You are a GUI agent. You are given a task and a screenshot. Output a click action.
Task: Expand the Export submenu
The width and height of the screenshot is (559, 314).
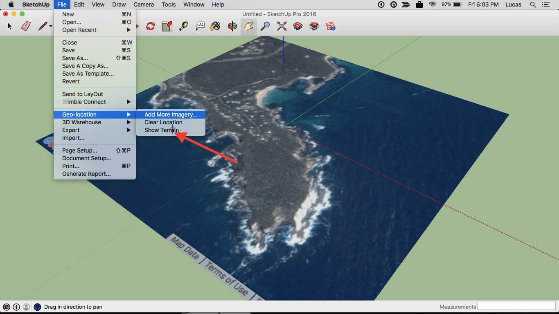95,130
